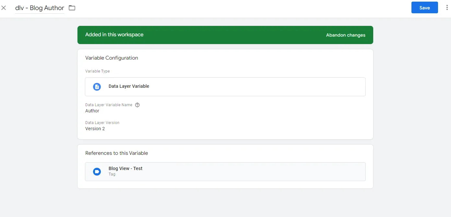The image size is (451, 217).
Task: Click the Data Layer Variable type icon
Action: click(97, 87)
